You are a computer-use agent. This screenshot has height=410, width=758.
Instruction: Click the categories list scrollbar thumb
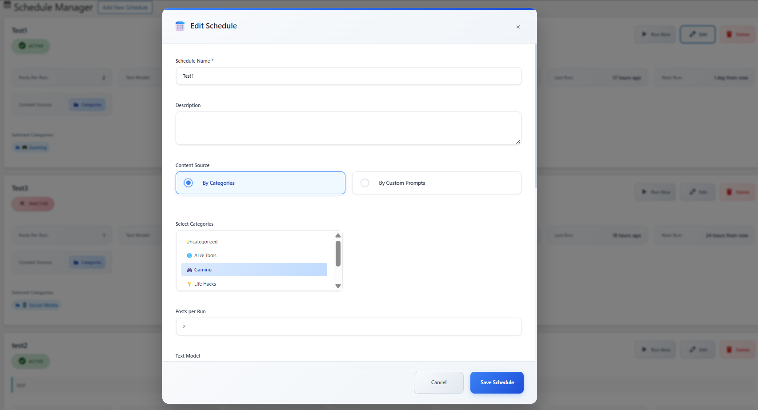[338, 254]
